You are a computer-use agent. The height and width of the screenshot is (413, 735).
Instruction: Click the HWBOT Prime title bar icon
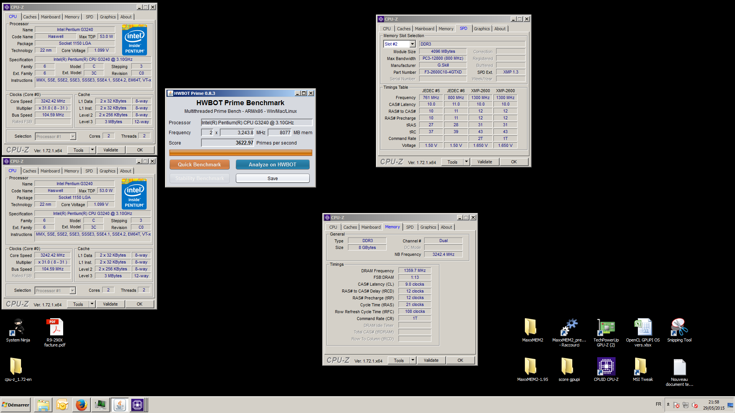(170, 93)
